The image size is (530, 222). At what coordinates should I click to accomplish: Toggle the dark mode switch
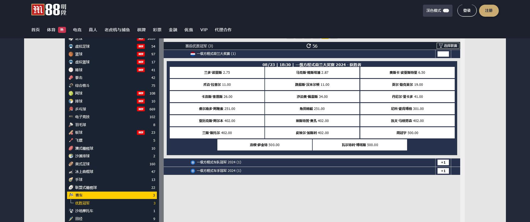446,11
